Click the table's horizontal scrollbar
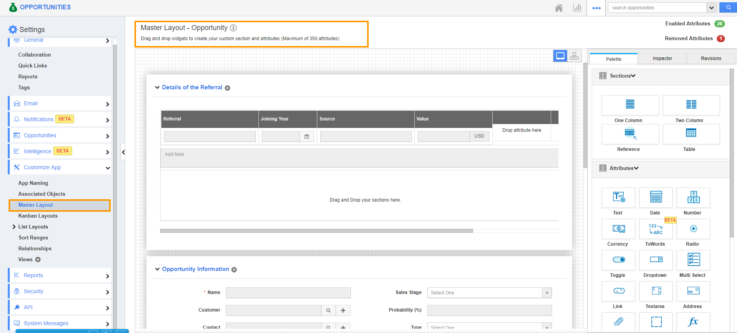 pyautogui.click(x=316, y=231)
